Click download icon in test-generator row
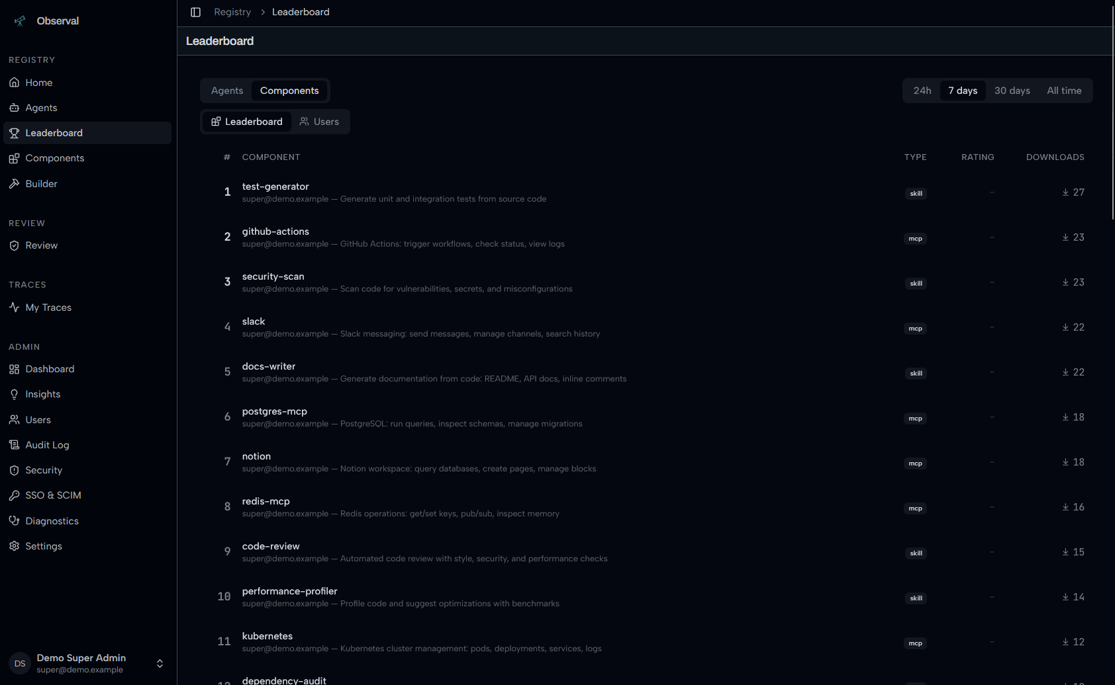 pos(1065,192)
